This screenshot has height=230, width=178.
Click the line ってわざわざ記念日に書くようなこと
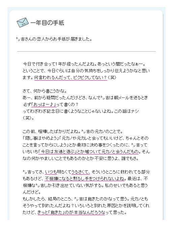pyautogui.click(x=81, y=111)
